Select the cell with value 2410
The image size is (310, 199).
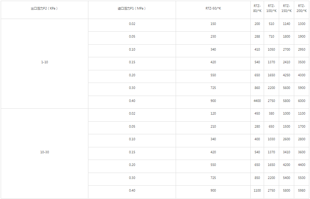click(287, 62)
